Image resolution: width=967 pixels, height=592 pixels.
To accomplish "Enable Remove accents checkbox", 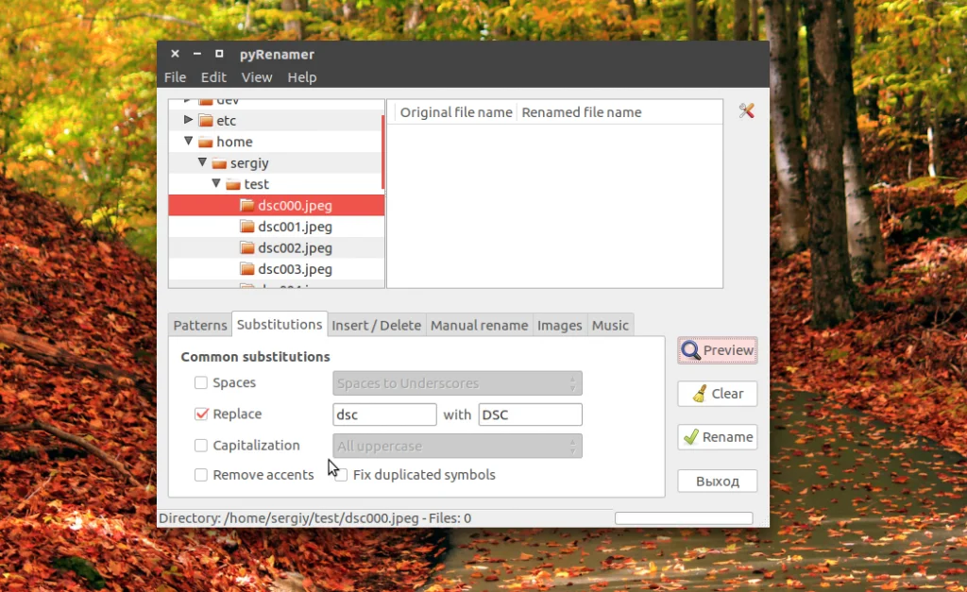I will pyautogui.click(x=201, y=475).
